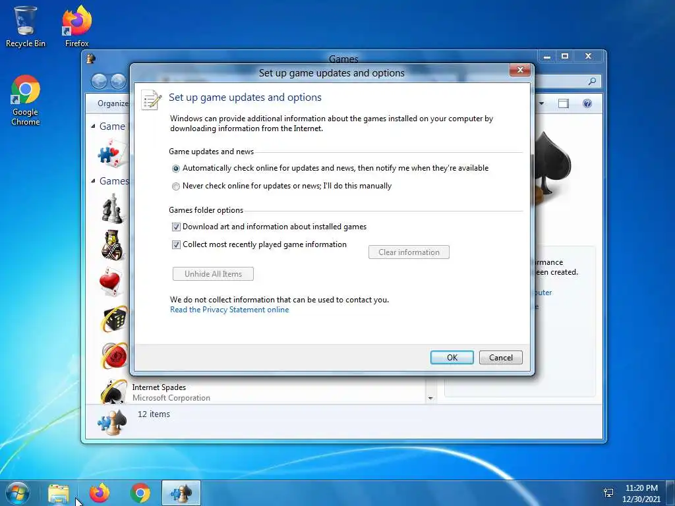Open view options dropdown arrow in Games toolbar
Viewport: 675px width, 506px height.
tap(541, 103)
